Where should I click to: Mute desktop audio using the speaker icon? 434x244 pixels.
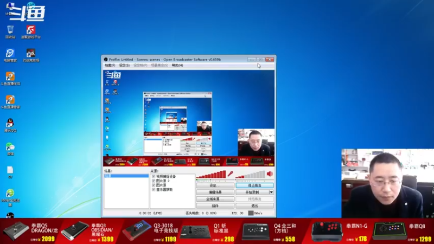270,174
